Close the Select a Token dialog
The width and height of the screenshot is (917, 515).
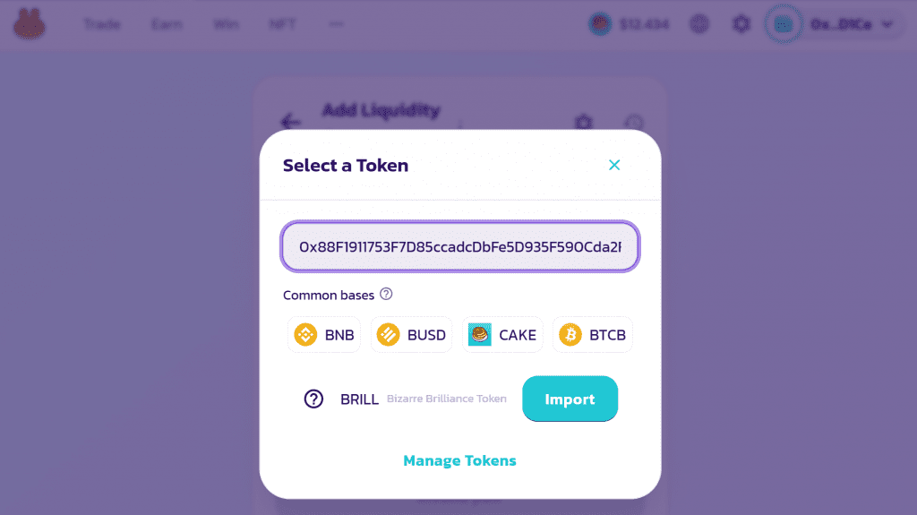pos(614,165)
